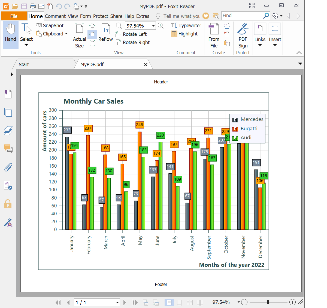Click the Save disk icon
The height and width of the screenshot is (308, 327).
(x=24, y=6)
